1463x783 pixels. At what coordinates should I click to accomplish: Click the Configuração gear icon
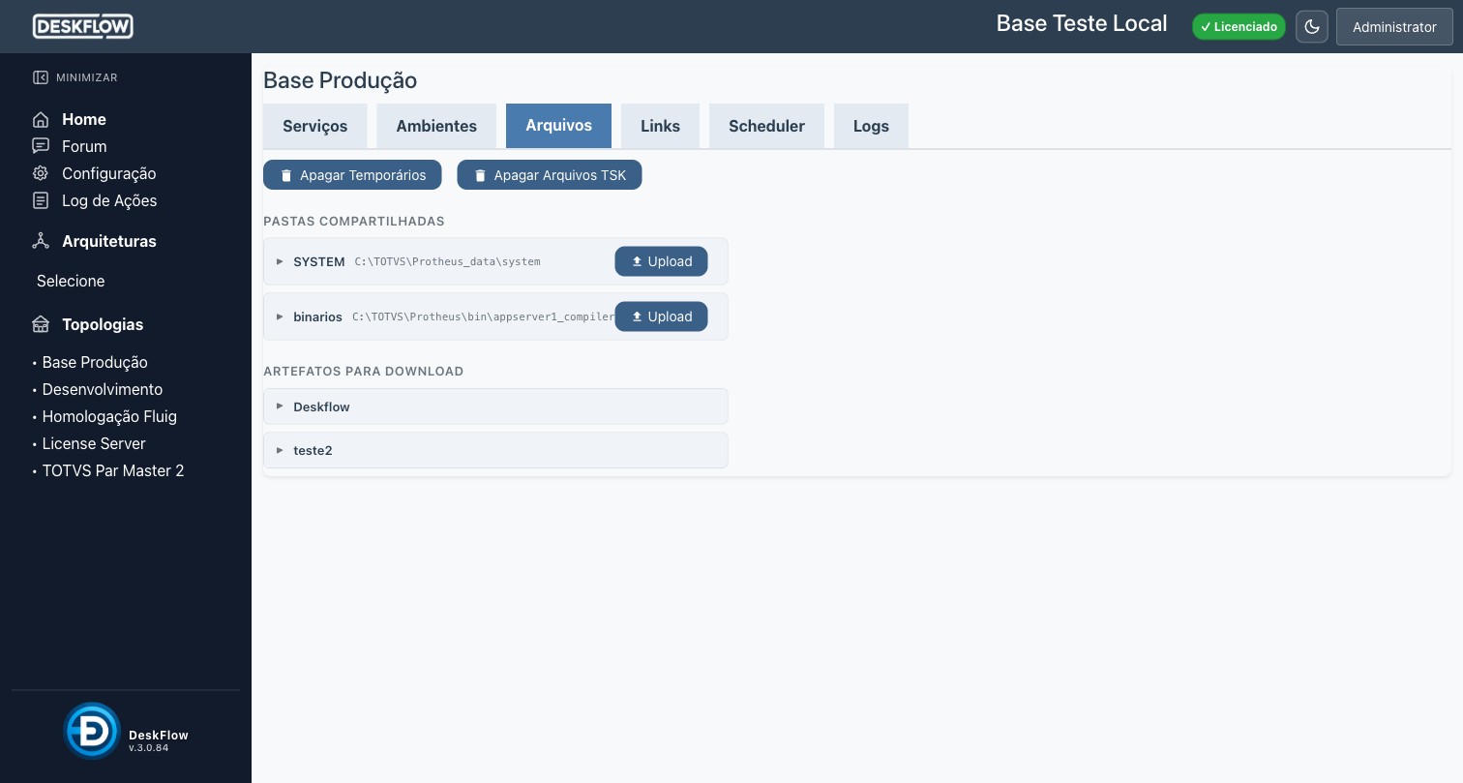tap(41, 173)
